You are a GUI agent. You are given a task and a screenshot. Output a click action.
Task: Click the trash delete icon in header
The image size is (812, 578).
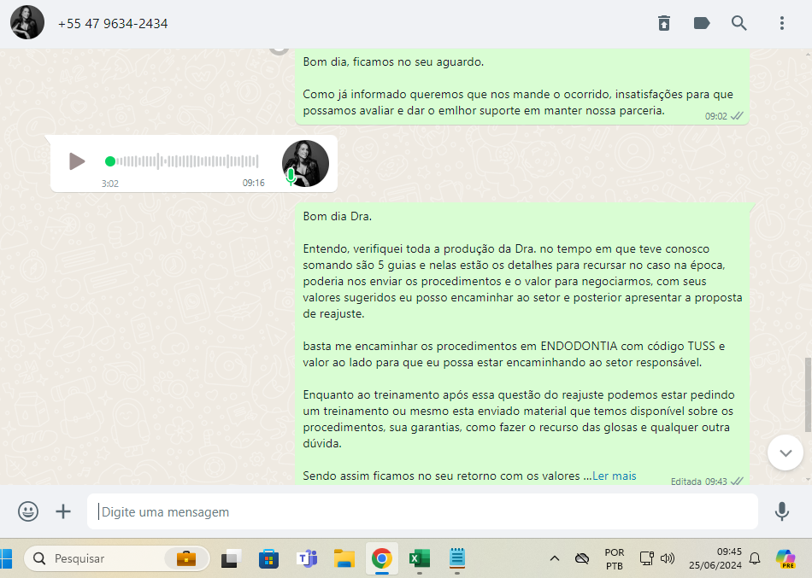(x=664, y=23)
